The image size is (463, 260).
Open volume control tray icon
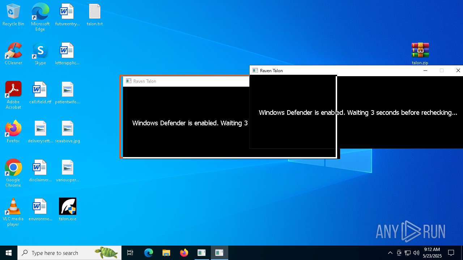pos(416,253)
